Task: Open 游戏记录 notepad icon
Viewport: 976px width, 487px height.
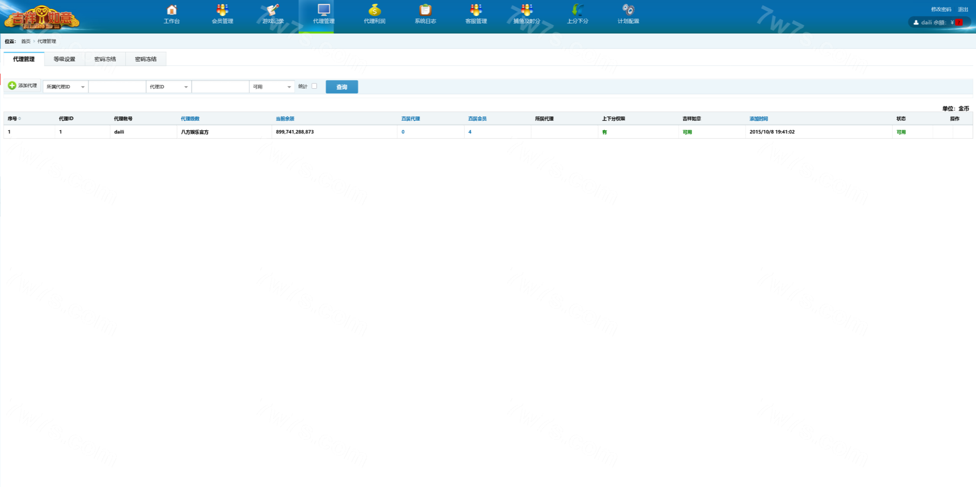Action: [273, 10]
